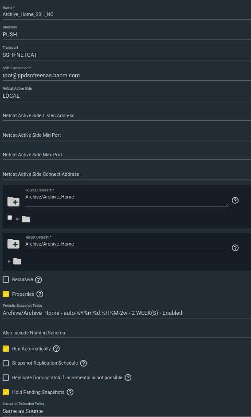Screen dimensions: 251x417
Task: Select the source tree folder checkbox
Action: tap(10, 218)
